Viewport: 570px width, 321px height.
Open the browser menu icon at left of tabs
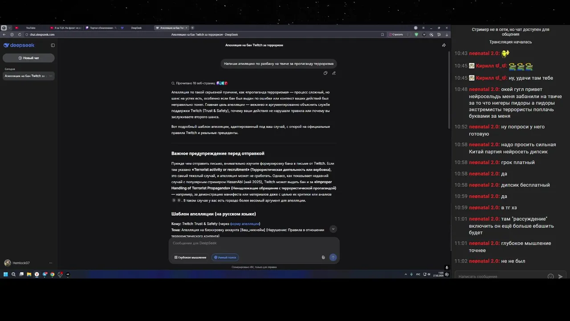pyautogui.click(x=4, y=28)
